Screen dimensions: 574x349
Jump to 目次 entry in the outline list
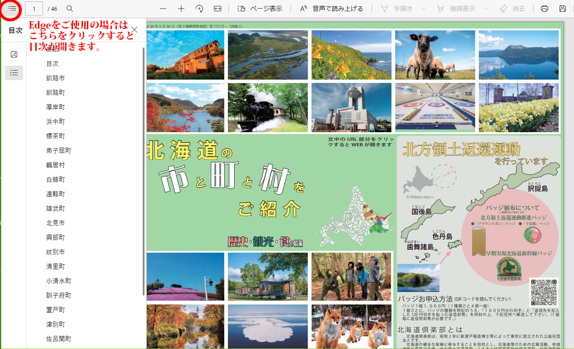point(53,64)
